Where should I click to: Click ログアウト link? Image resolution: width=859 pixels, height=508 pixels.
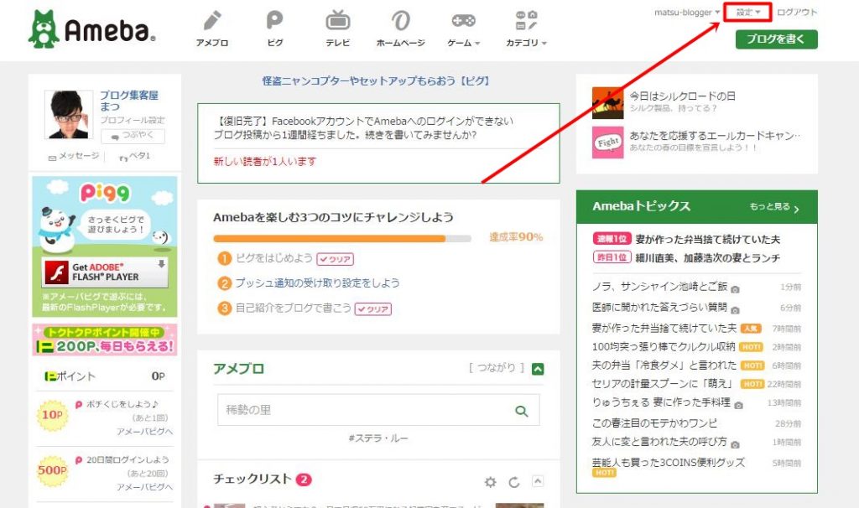pos(797,12)
